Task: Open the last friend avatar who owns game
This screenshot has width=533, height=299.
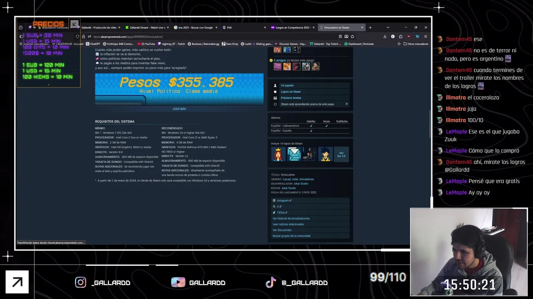Action: [315, 66]
